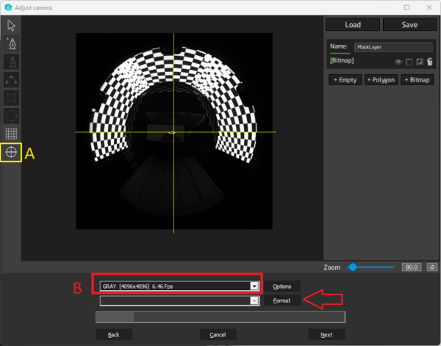The width and height of the screenshot is (441, 346).
Task: Click the Save button
Action: click(409, 24)
